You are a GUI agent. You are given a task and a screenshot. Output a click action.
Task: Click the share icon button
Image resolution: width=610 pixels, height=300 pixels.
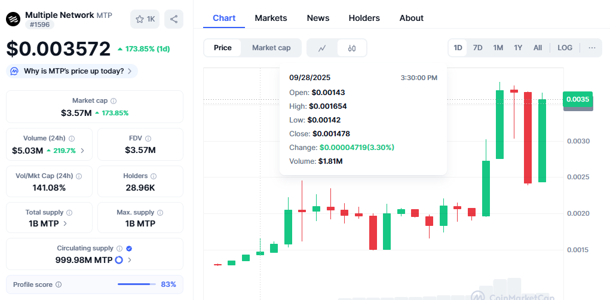click(173, 19)
